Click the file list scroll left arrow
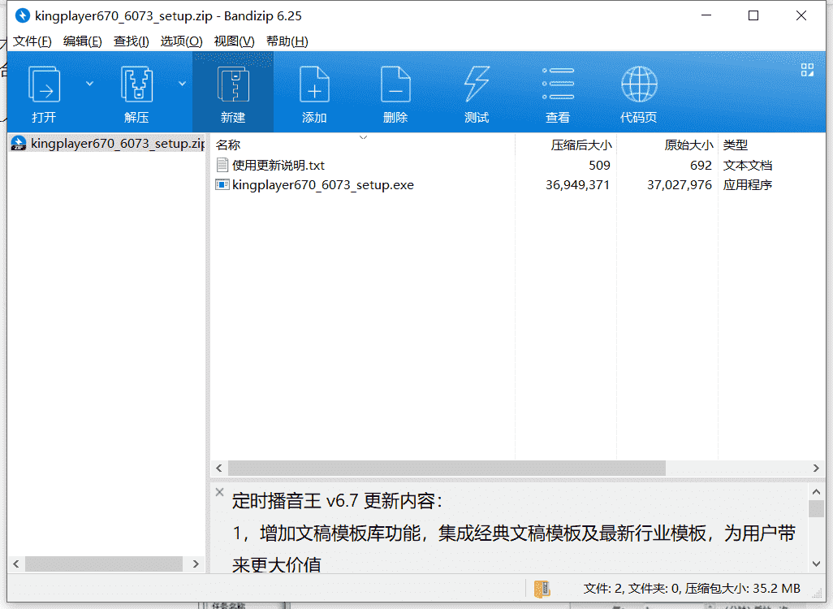The image size is (833, 609). point(219,468)
